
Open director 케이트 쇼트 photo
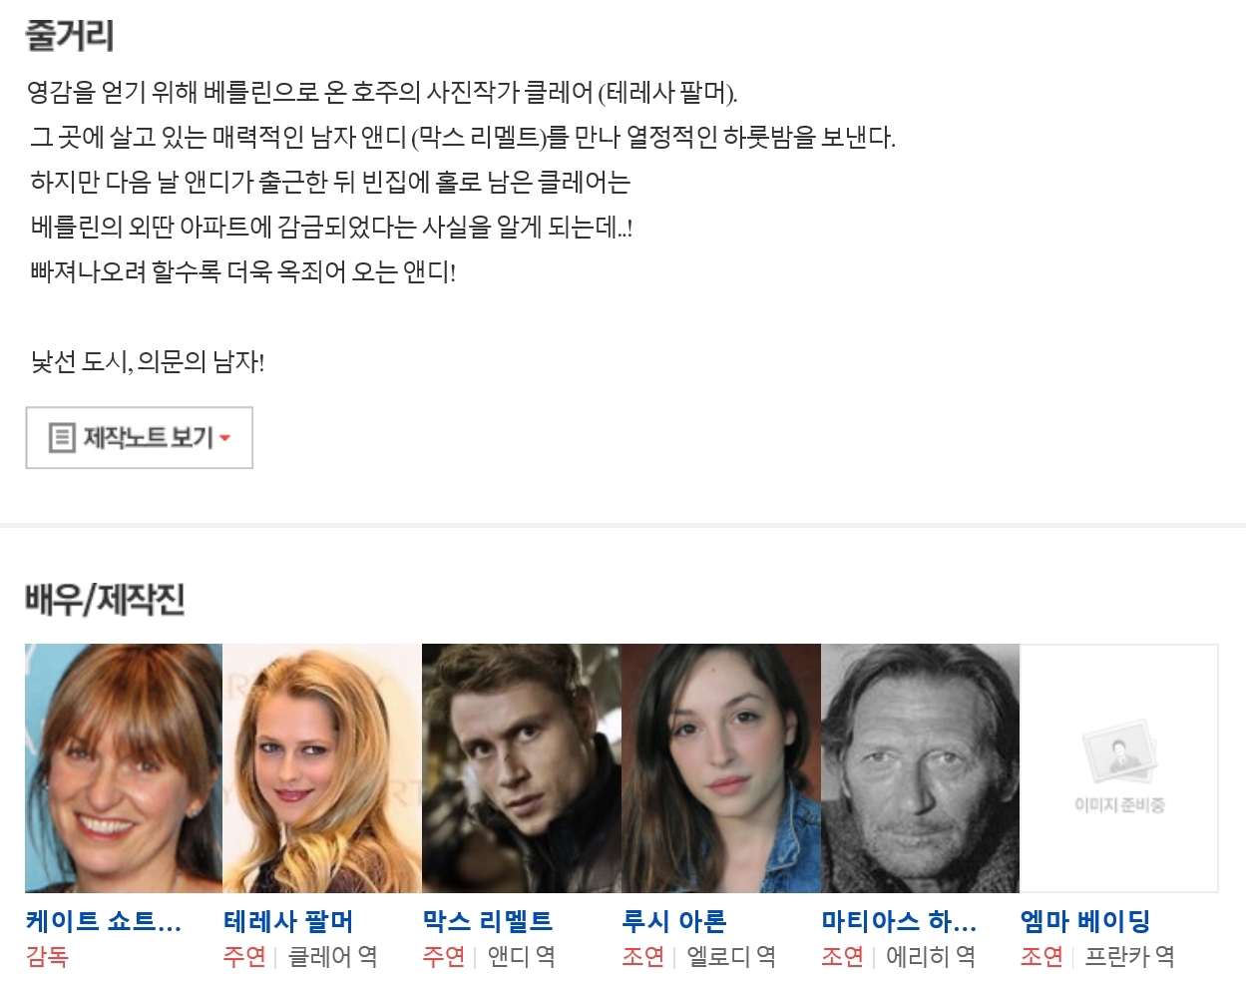point(124,768)
